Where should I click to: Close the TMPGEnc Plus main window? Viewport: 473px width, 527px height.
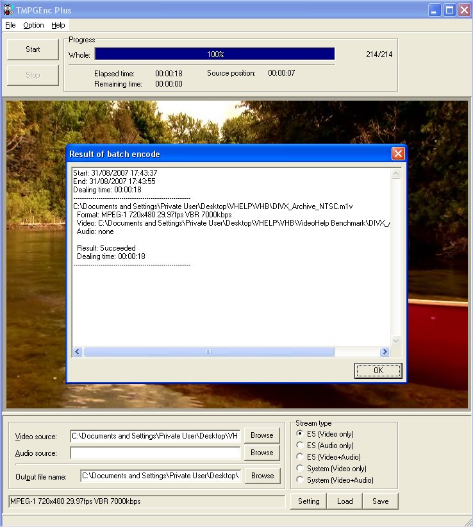[464, 10]
